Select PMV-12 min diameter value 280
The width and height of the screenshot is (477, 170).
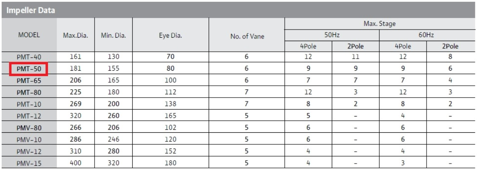point(113,151)
